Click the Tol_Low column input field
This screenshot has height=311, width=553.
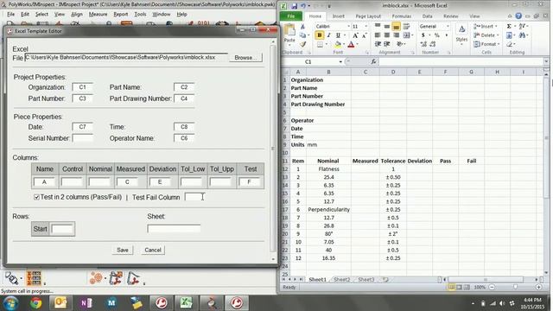coord(192,182)
